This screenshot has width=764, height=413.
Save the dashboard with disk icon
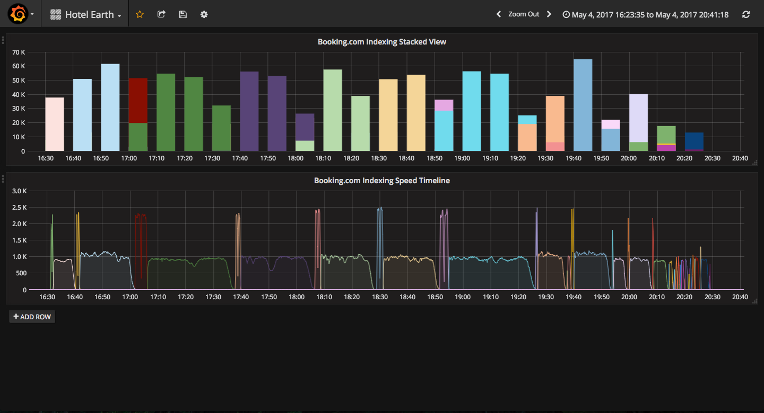[x=183, y=15]
